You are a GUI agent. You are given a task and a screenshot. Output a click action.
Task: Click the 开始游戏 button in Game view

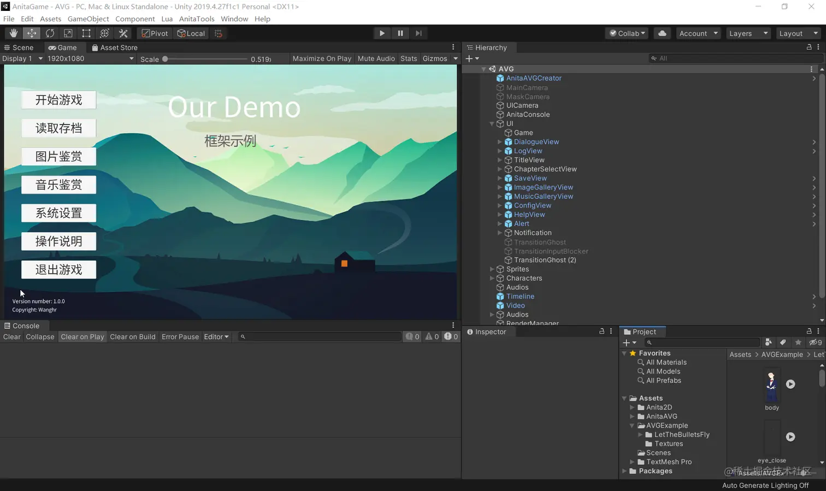point(59,100)
